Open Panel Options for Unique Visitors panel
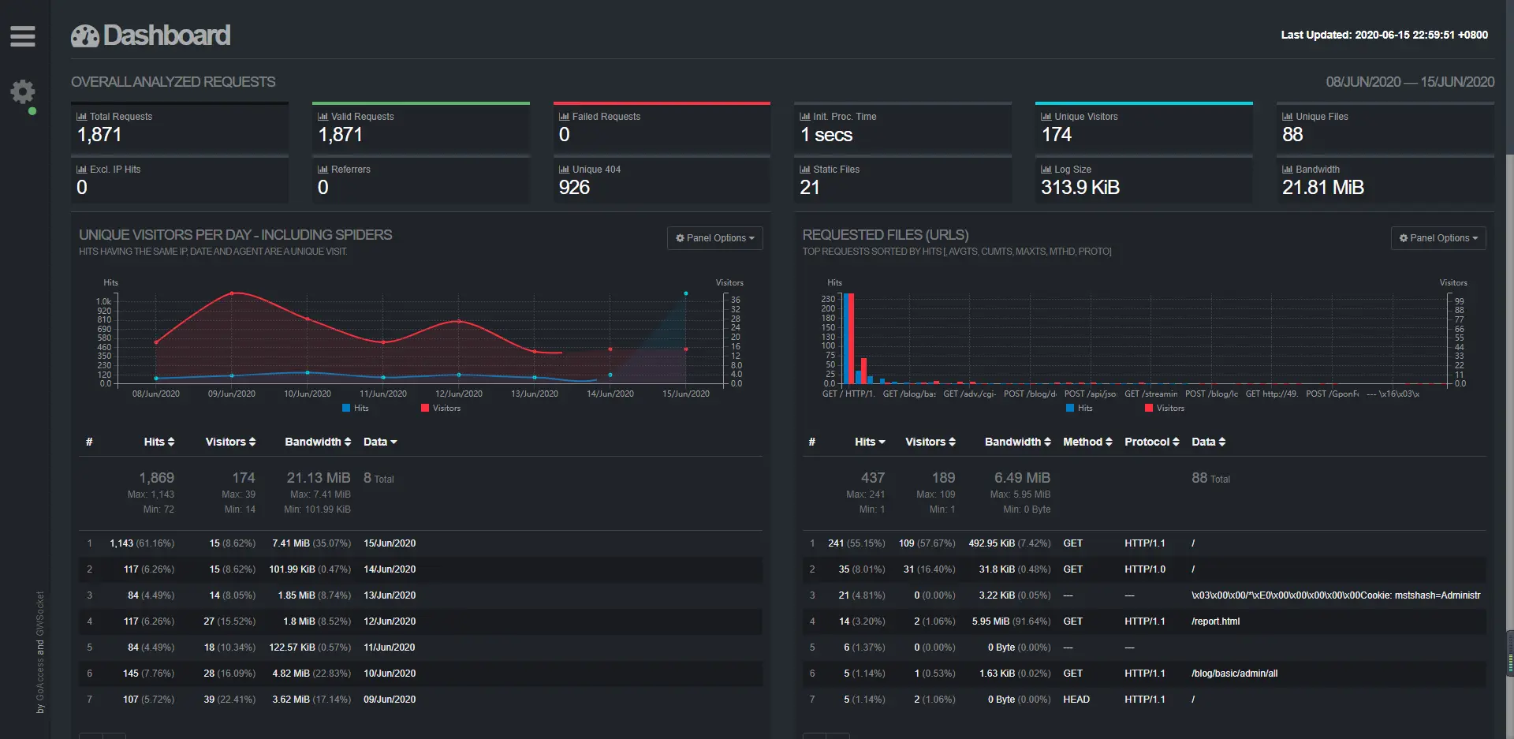 click(x=715, y=238)
